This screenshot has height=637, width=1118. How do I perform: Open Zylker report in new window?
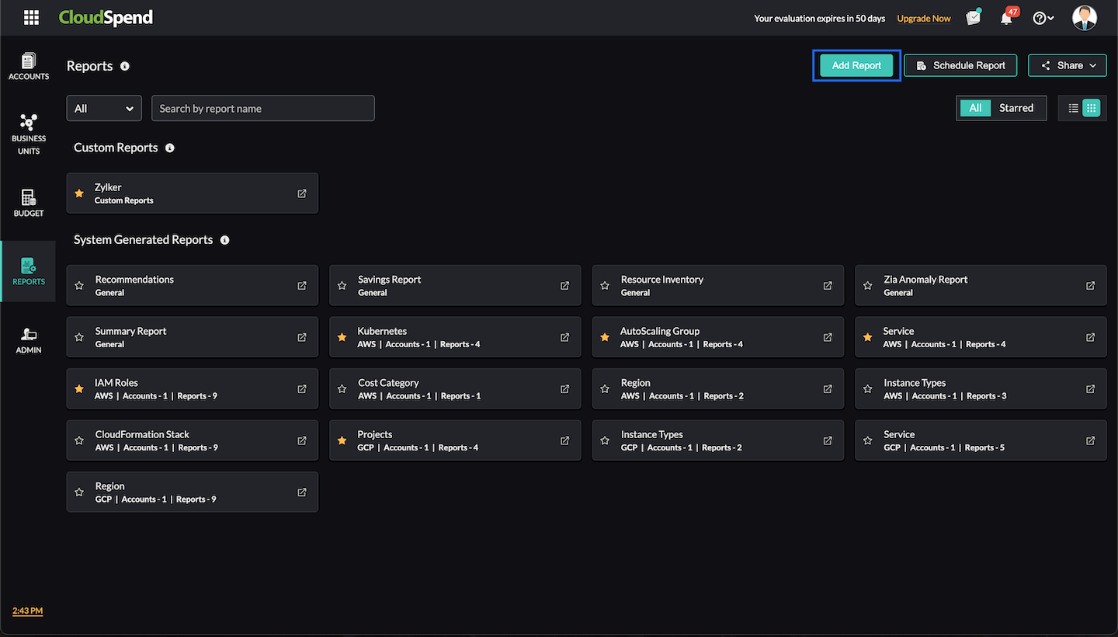tap(302, 193)
